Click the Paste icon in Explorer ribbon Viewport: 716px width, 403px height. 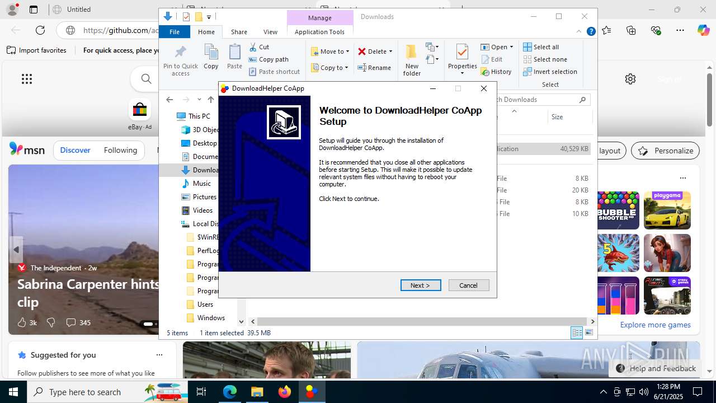coord(234,57)
